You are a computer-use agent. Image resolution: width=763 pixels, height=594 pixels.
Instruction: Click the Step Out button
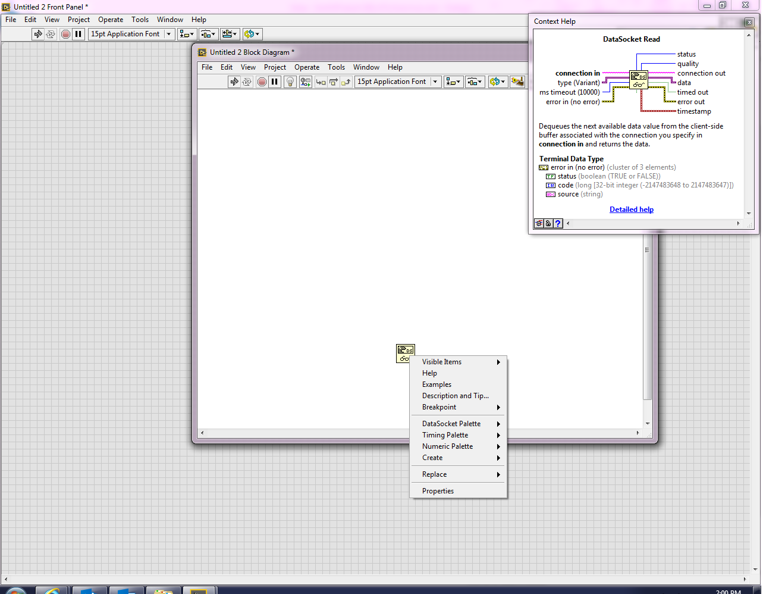pyautogui.click(x=346, y=82)
